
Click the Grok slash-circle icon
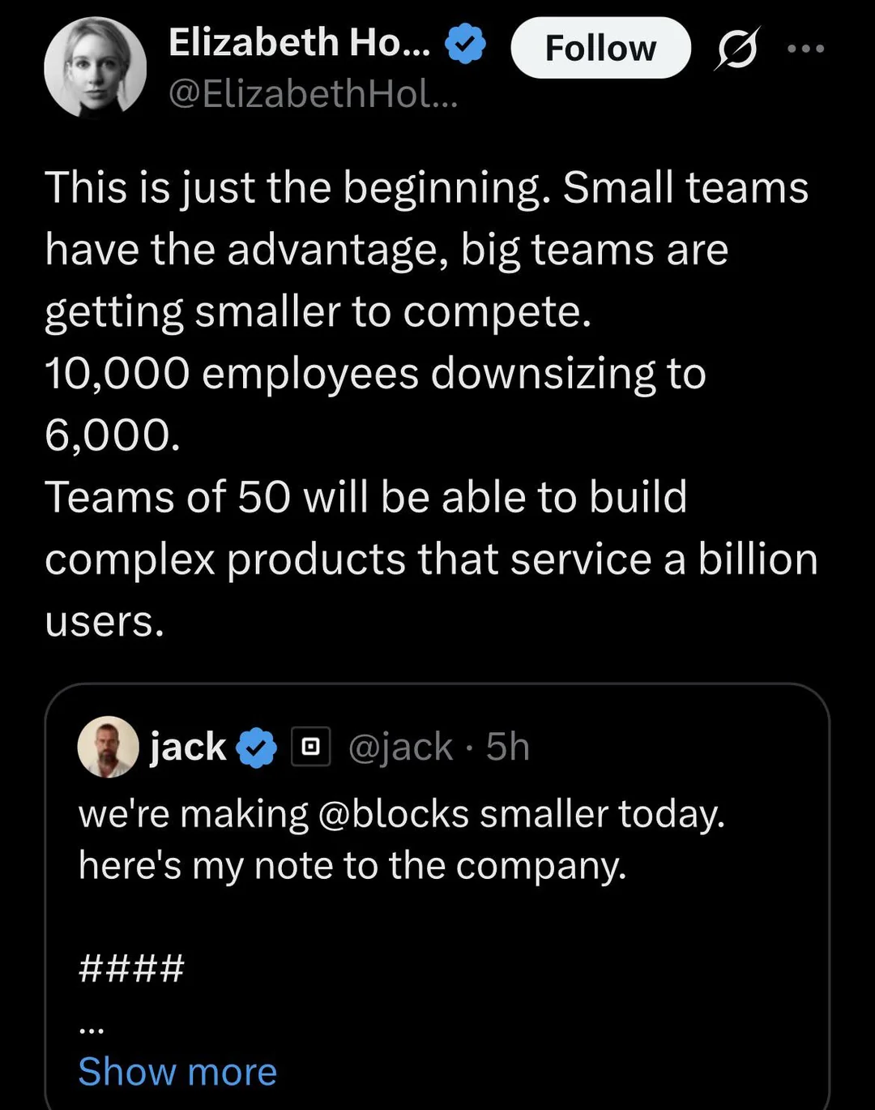click(x=737, y=49)
